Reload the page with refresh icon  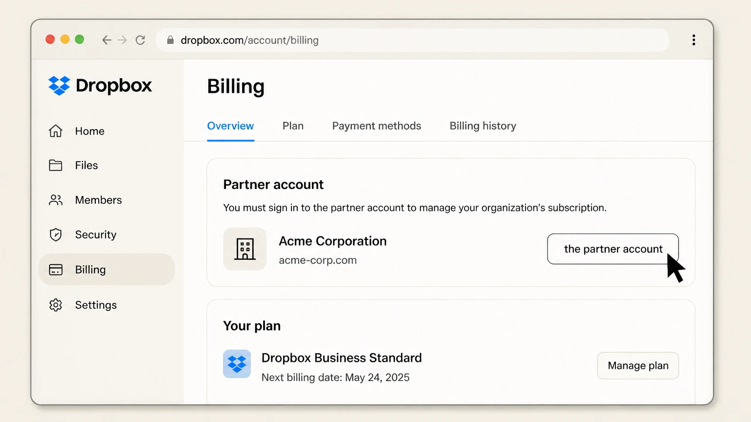(140, 40)
